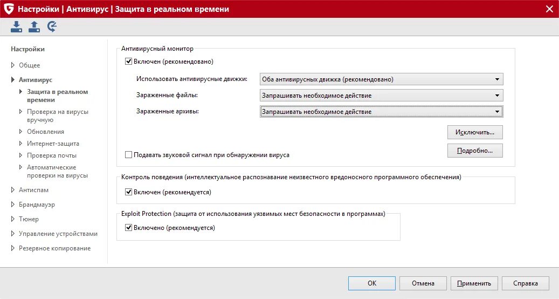Click the 'Антивирусный монитор' group title

click(157, 49)
